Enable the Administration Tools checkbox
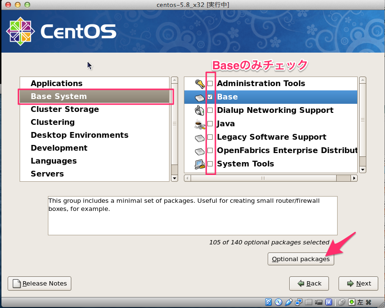 pyautogui.click(x=210, y=83)
